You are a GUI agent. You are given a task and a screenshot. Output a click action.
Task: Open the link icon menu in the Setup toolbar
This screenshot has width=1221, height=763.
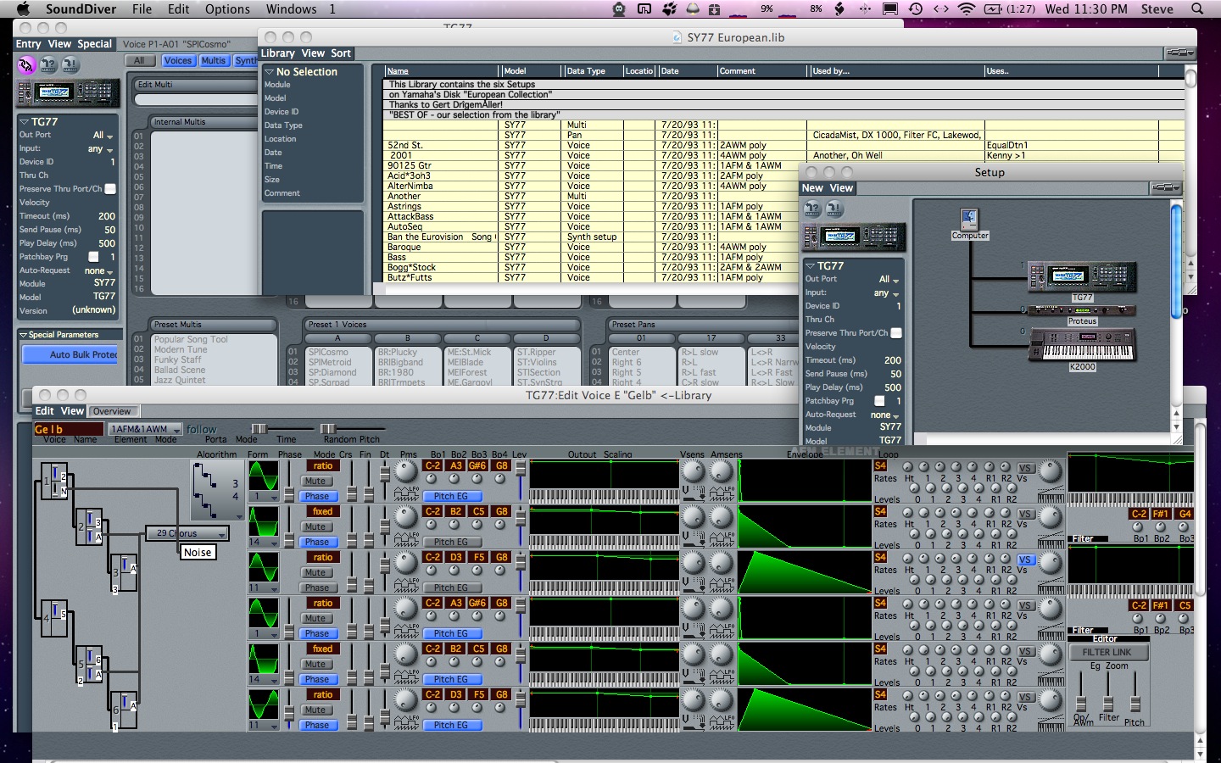pyautogui.click(x=1165, y=188)
